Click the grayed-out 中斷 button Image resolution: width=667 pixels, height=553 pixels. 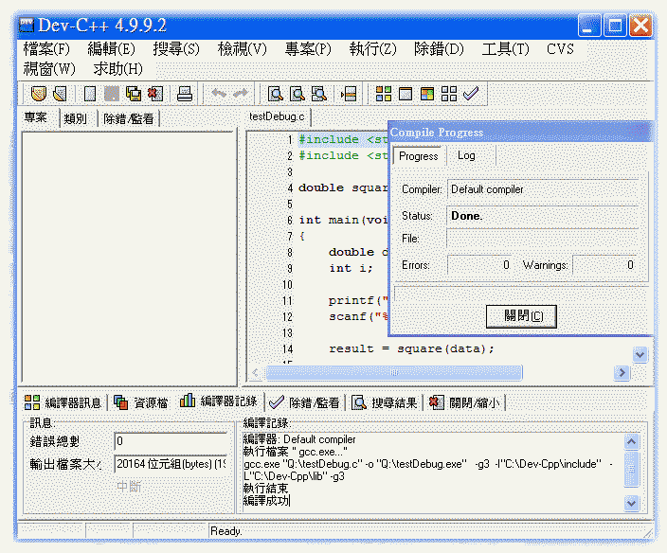pyautogui.click(x=129, y=487)
